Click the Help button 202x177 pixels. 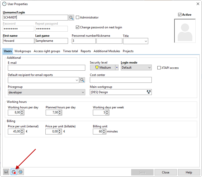pyautogui.click(x=189, y=172)
